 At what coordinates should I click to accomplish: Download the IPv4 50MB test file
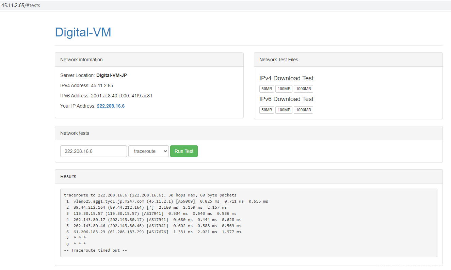click(267, 89)
